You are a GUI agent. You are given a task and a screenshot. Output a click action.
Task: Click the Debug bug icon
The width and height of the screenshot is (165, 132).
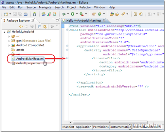[64, 14]
